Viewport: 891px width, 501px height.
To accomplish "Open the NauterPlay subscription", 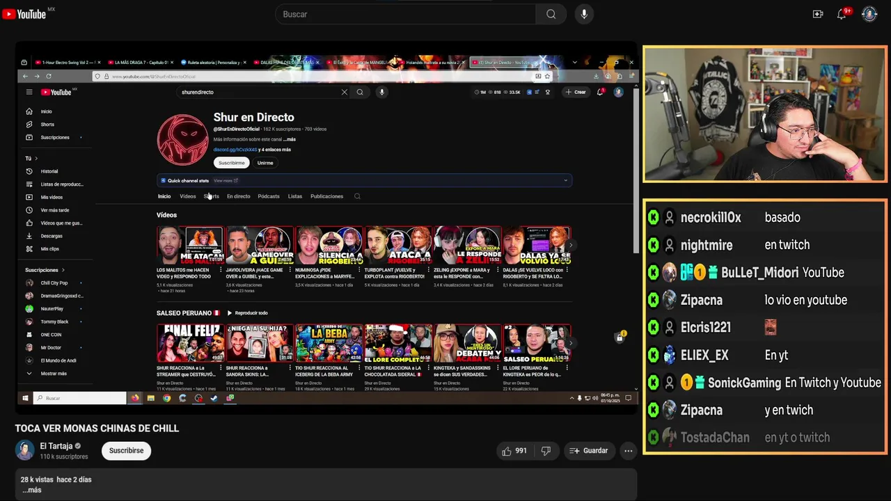I will coord(52,309).
